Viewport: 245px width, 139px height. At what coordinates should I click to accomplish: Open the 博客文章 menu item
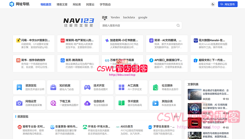tap(62, 4)
